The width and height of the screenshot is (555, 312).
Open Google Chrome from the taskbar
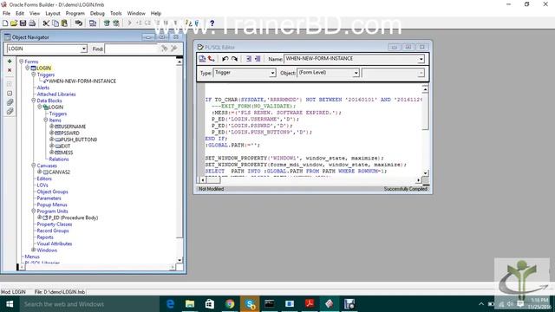click(x=230, y=304)
